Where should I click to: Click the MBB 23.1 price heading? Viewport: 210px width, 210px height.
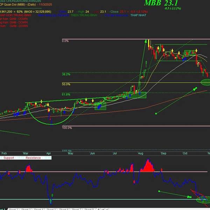161,3
